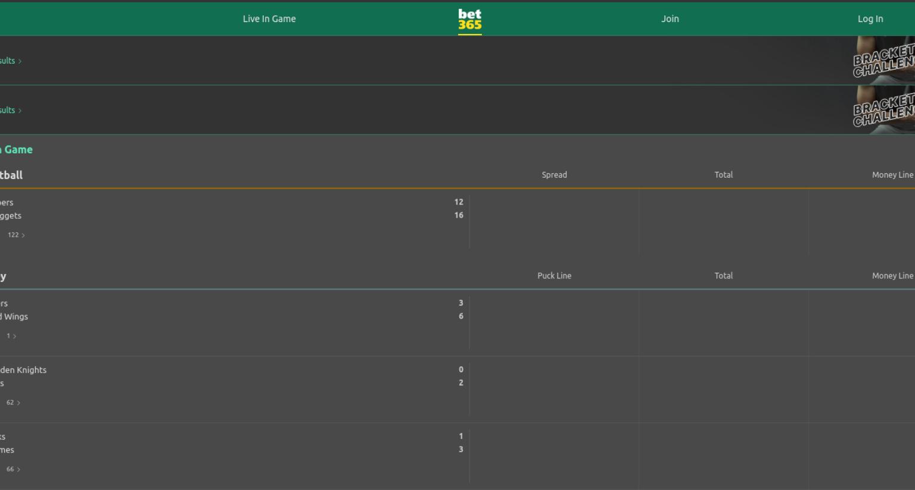
Task: Click the lower Bracket Challenge banner image
Action: click(884, 109)
